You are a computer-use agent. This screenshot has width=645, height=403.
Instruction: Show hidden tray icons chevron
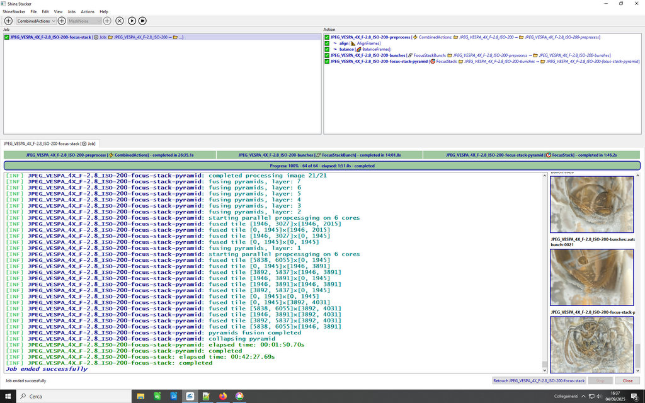pos(583,397)
